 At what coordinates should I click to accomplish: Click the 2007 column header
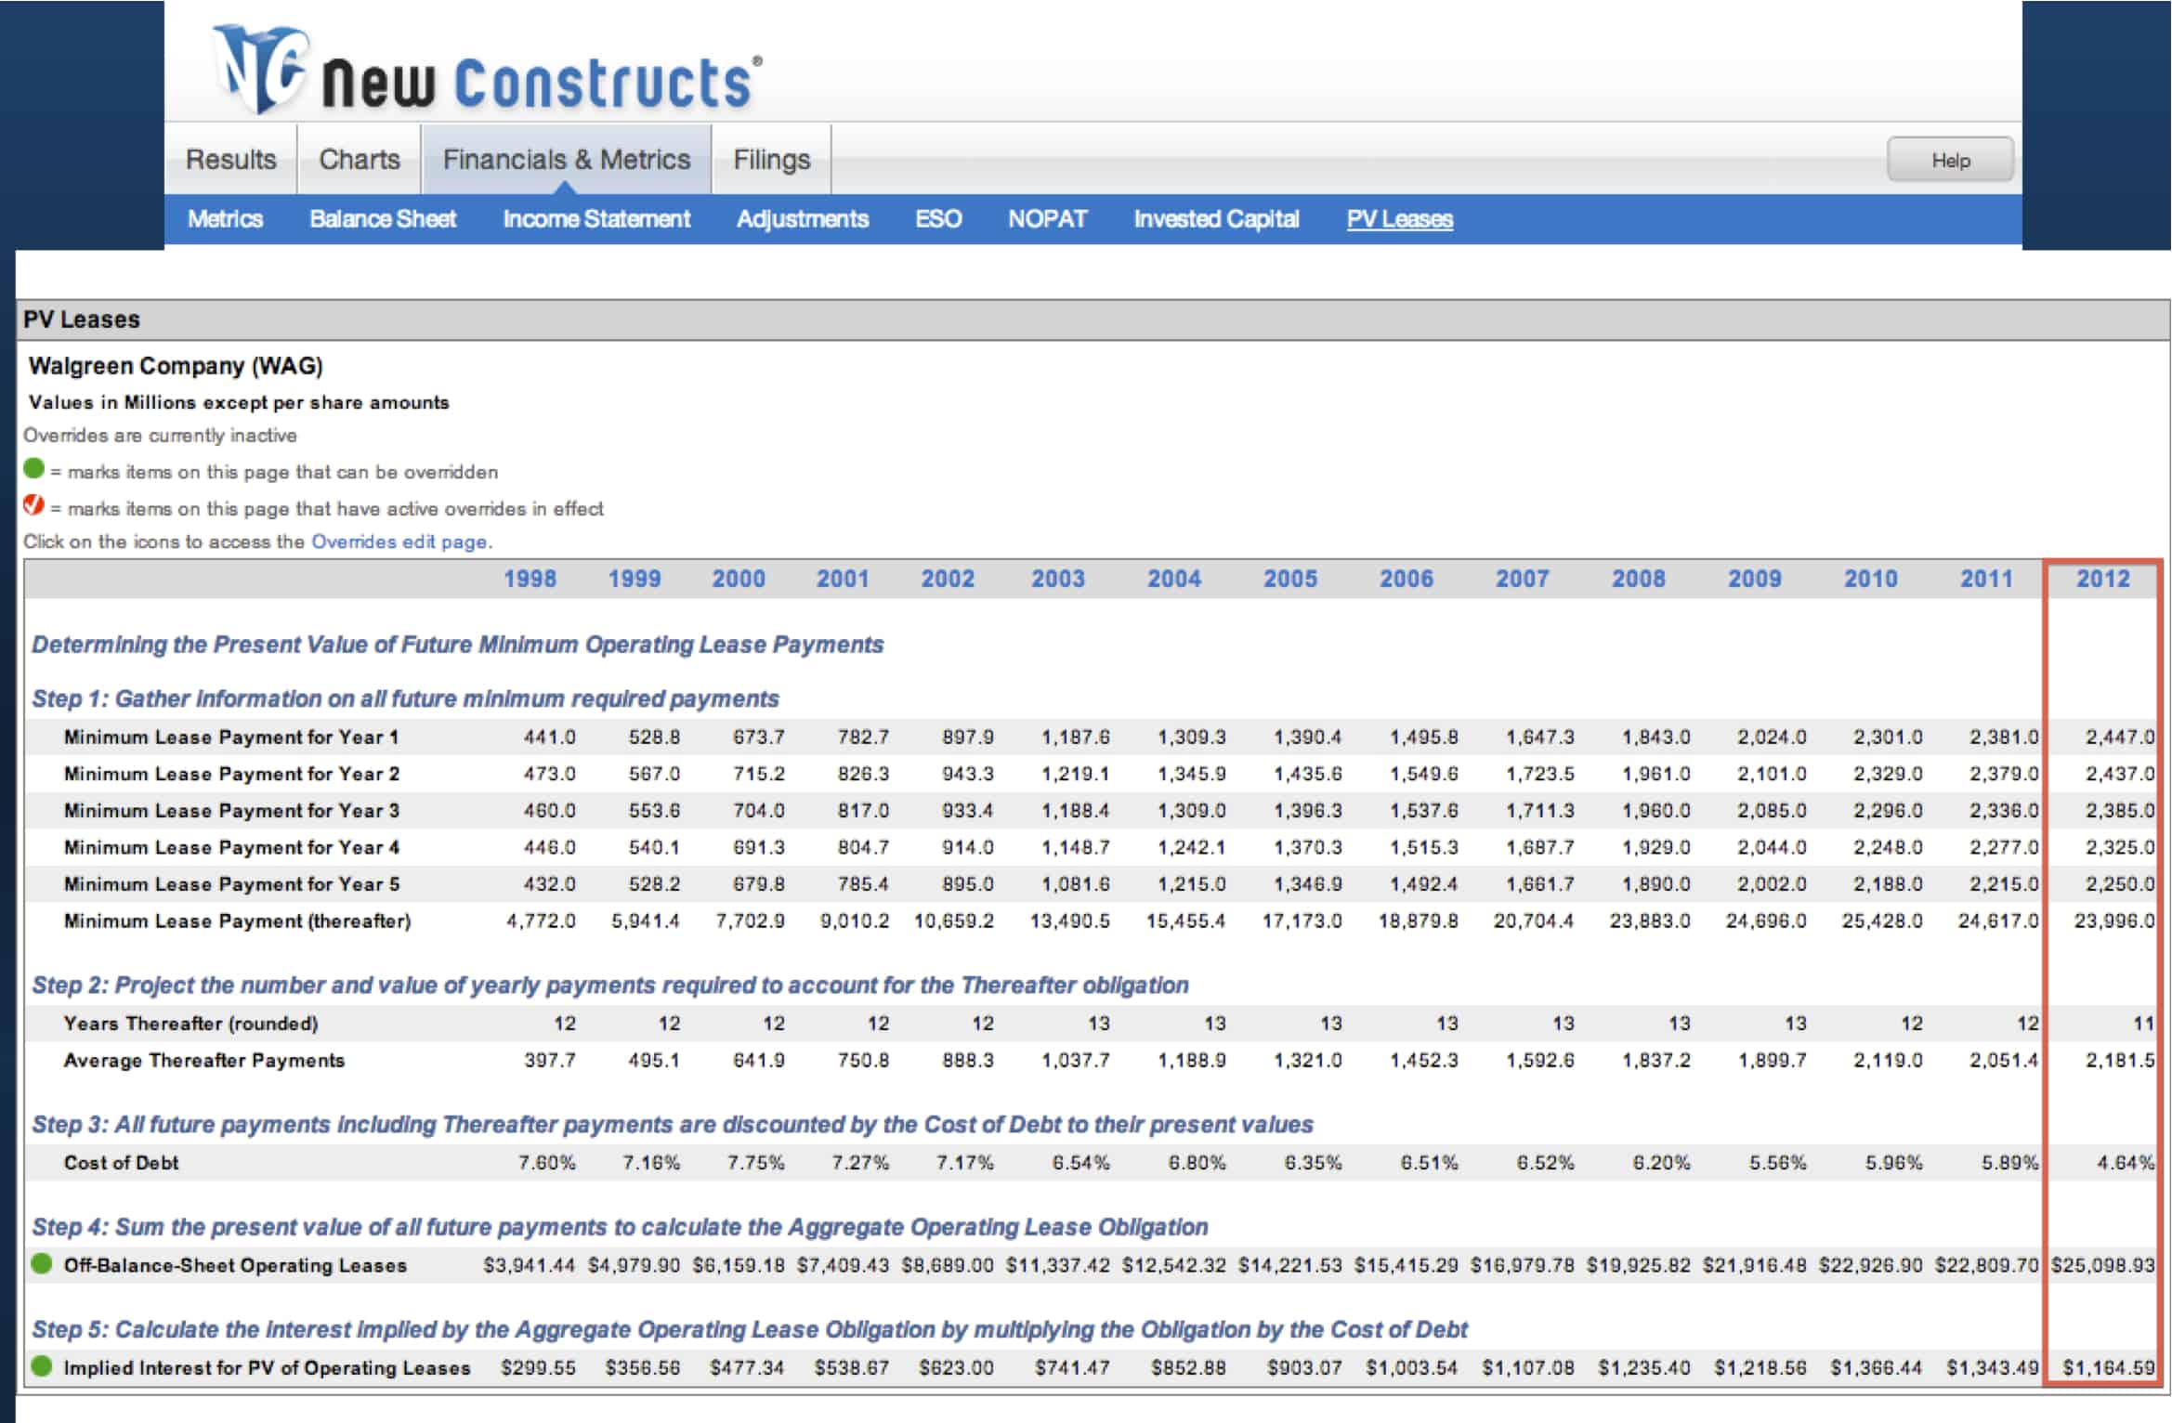click(1523, 579)
